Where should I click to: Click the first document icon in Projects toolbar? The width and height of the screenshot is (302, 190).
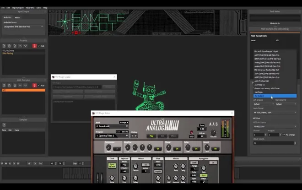tap(4, 46)
